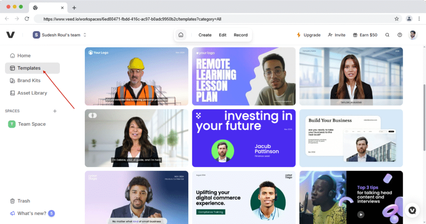Image resolution: width=426 pixels, height=224 pixels.
Task: Click the VEED logo icon
Action: tap(10, 35)
